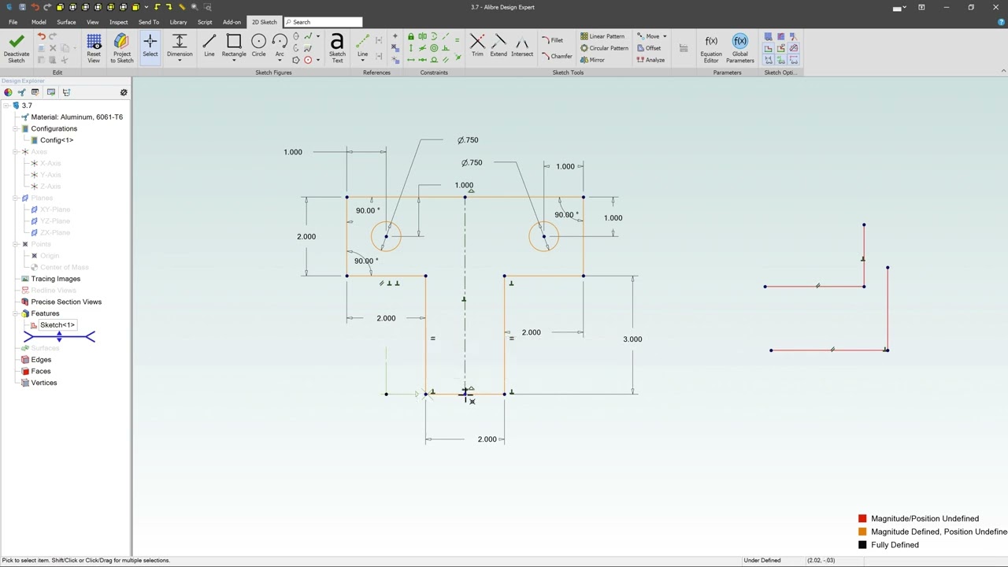Open the File menu
This screenshot has height=567, width=1008.
tap(13, 22)
